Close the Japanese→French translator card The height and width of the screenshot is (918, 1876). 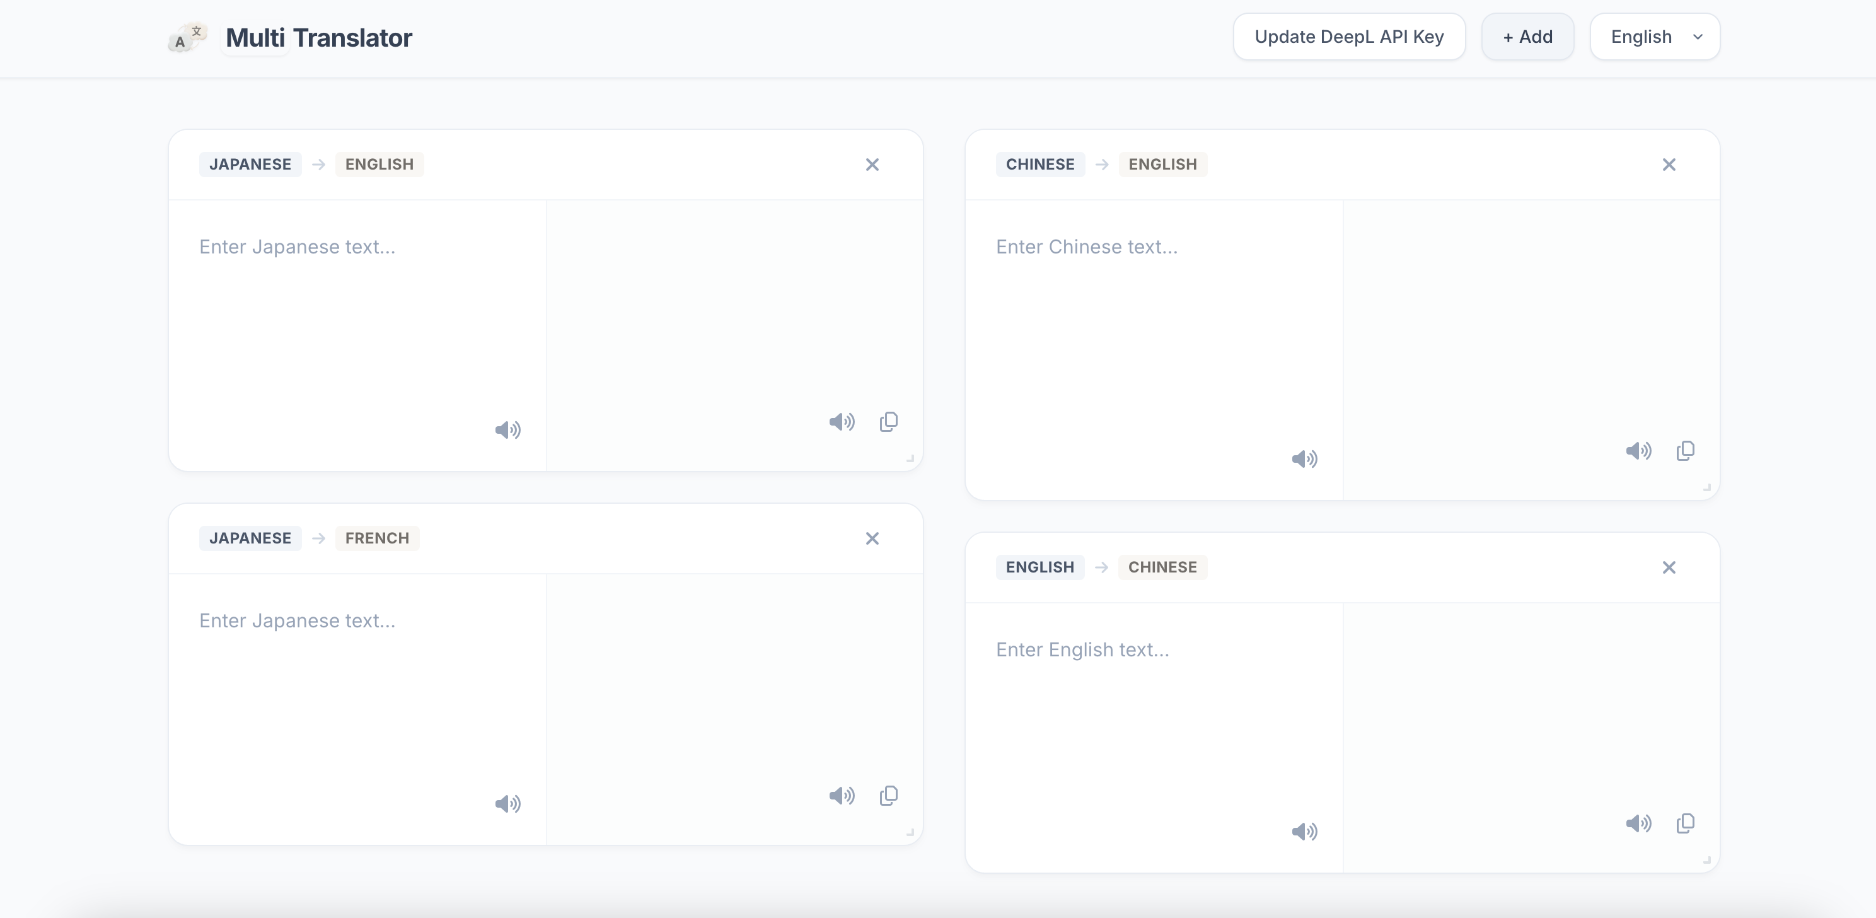click(x=872, y=538)
